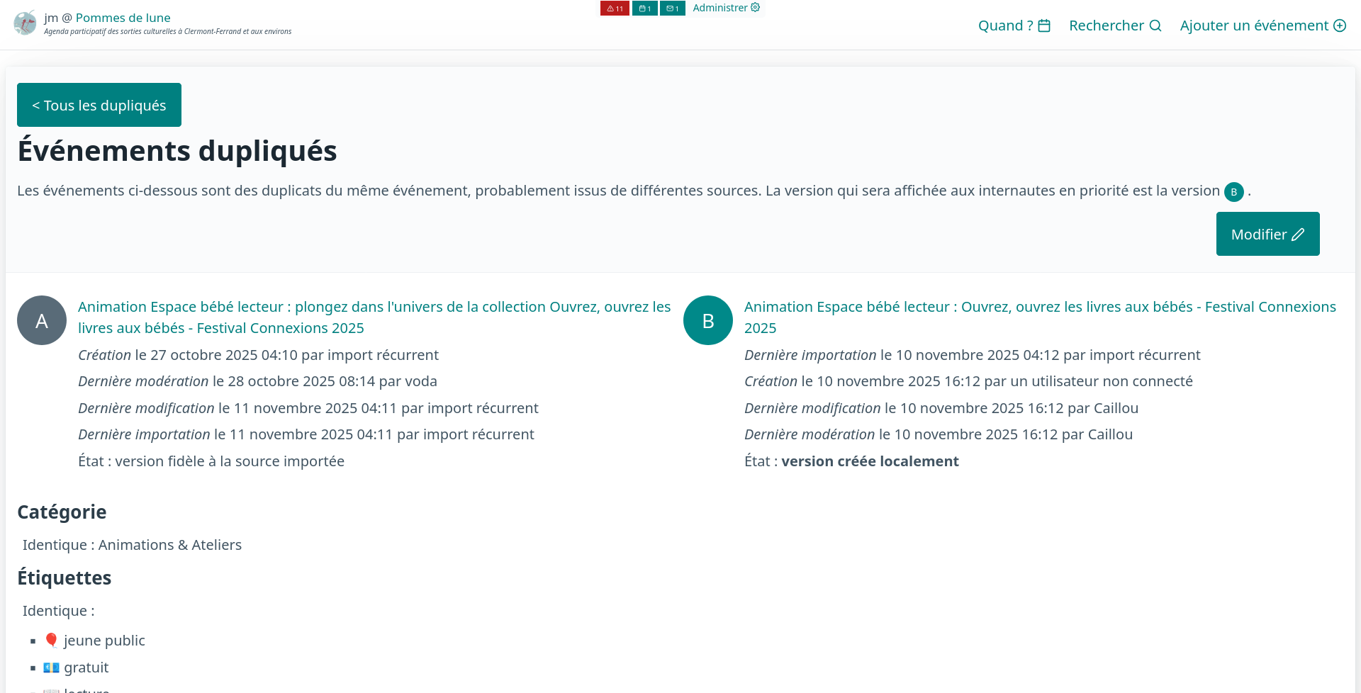
Task: Open the Rechercher menu item
Action: [x=1106, y=26]
